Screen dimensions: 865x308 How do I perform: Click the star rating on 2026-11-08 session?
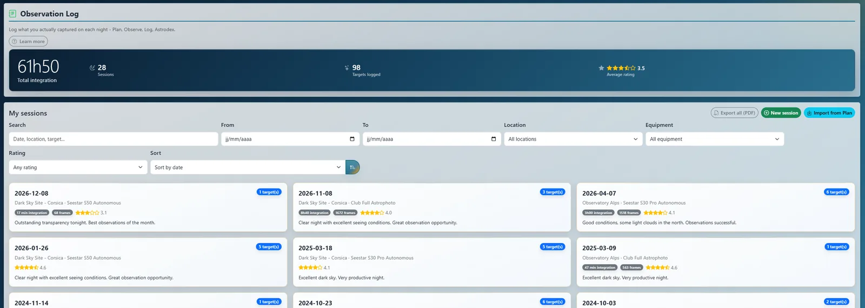coord(372,213)
